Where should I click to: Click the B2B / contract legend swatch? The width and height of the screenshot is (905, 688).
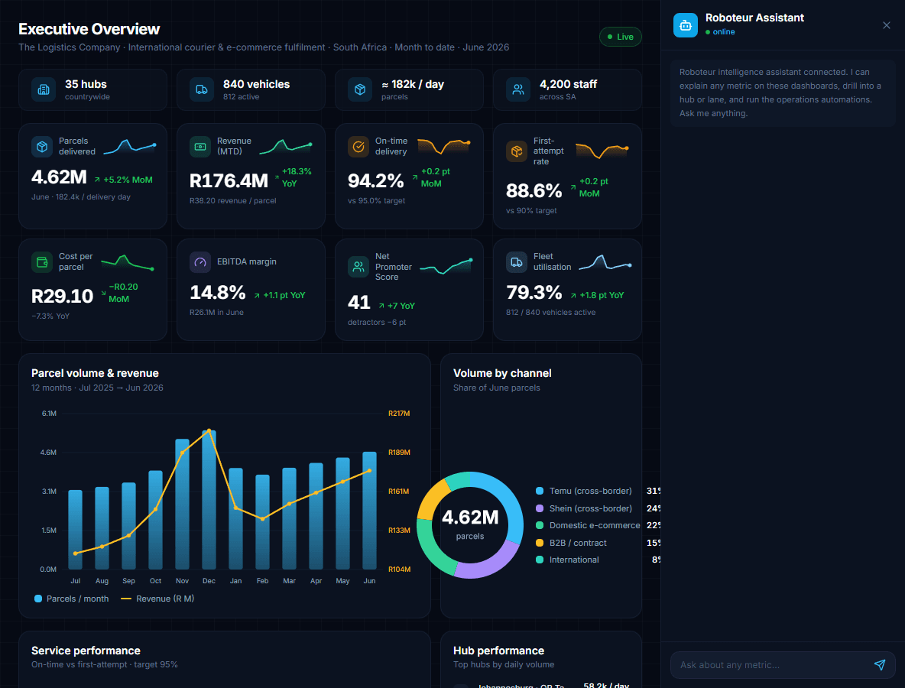pyautogui.click(x=540, y=543)
